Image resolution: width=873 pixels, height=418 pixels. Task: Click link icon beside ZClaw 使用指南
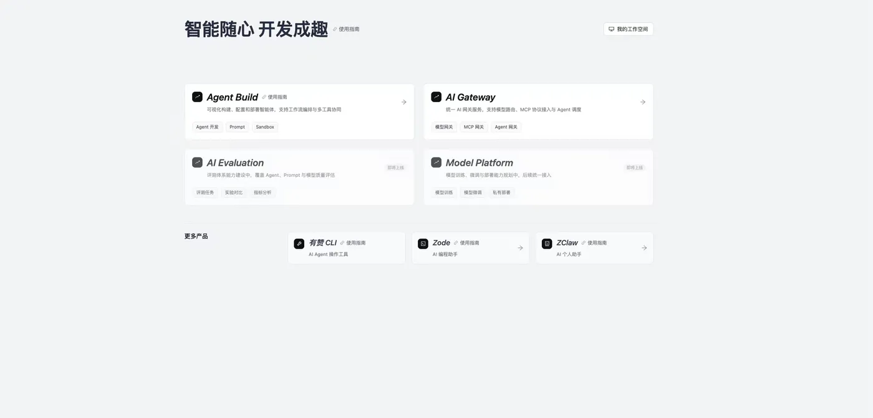click(584, 243)
